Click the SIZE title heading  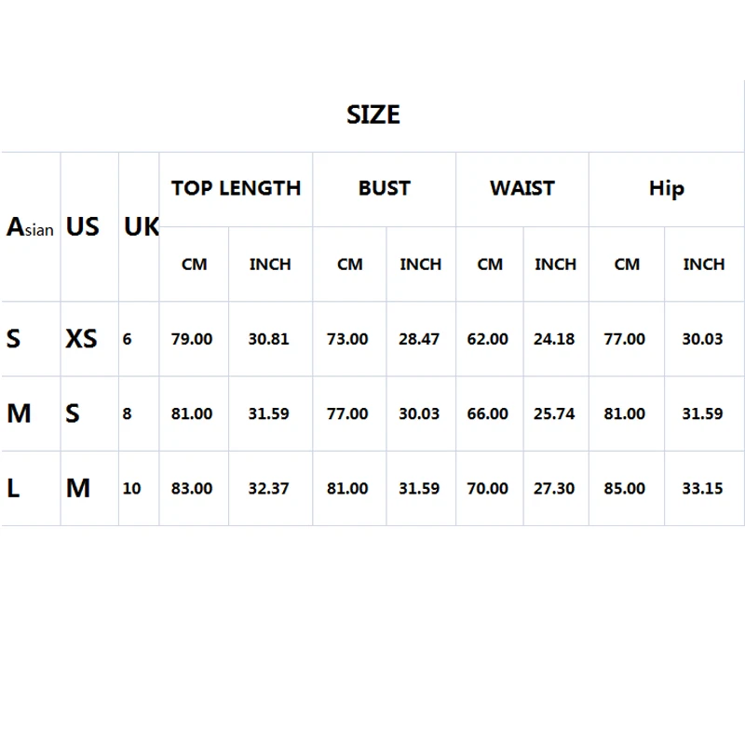(x=373, y=115)
